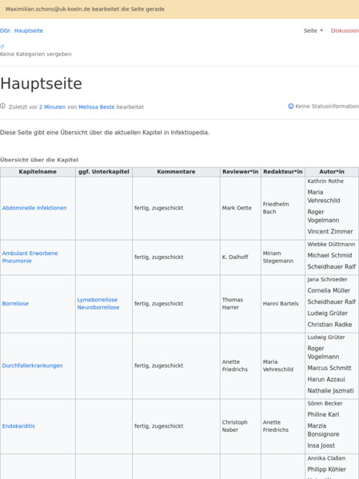The width and height of the screenshot is (359, 479).
Task: Click the category tag icon above Keine Kategorien
Action: click(x=2, y=46)
